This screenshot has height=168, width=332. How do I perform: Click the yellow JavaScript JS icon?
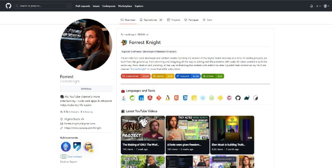(x=194, y=98)
